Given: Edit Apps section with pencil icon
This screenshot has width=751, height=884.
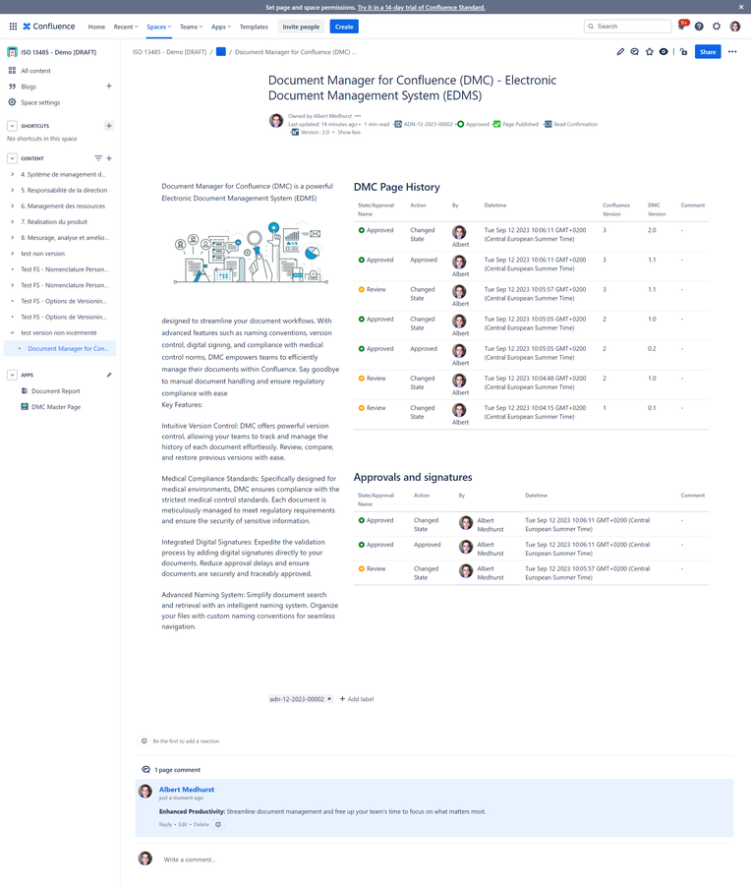Looking at the screenshot, I should click(109, 375).
